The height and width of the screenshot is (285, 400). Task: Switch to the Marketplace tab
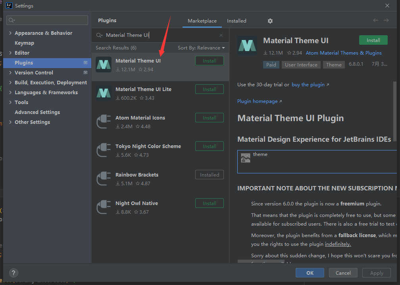(202, 21)
